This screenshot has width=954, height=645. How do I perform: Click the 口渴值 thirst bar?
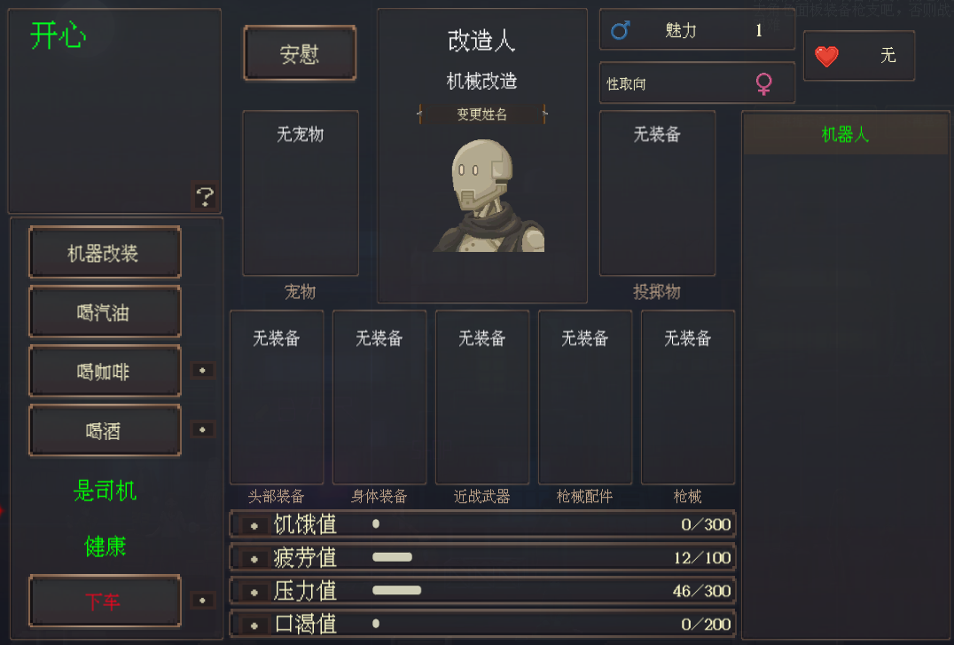pos(482,625)
